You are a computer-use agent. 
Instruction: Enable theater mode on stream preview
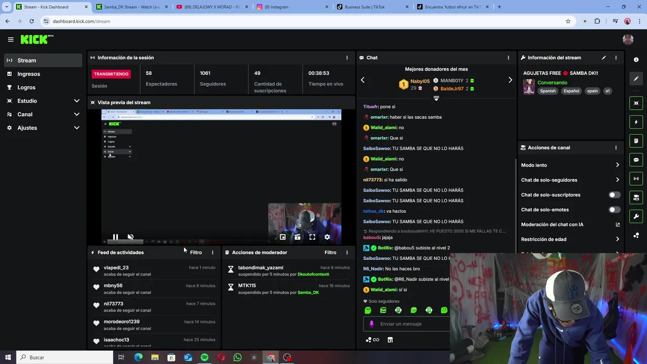[297, 237]
